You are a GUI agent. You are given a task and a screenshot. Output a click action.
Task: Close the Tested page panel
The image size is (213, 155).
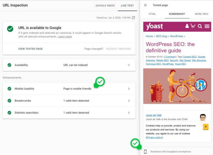145,5
